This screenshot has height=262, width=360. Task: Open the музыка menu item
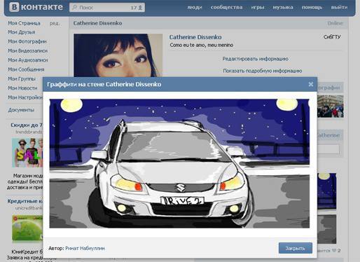[x=283, y=8]
